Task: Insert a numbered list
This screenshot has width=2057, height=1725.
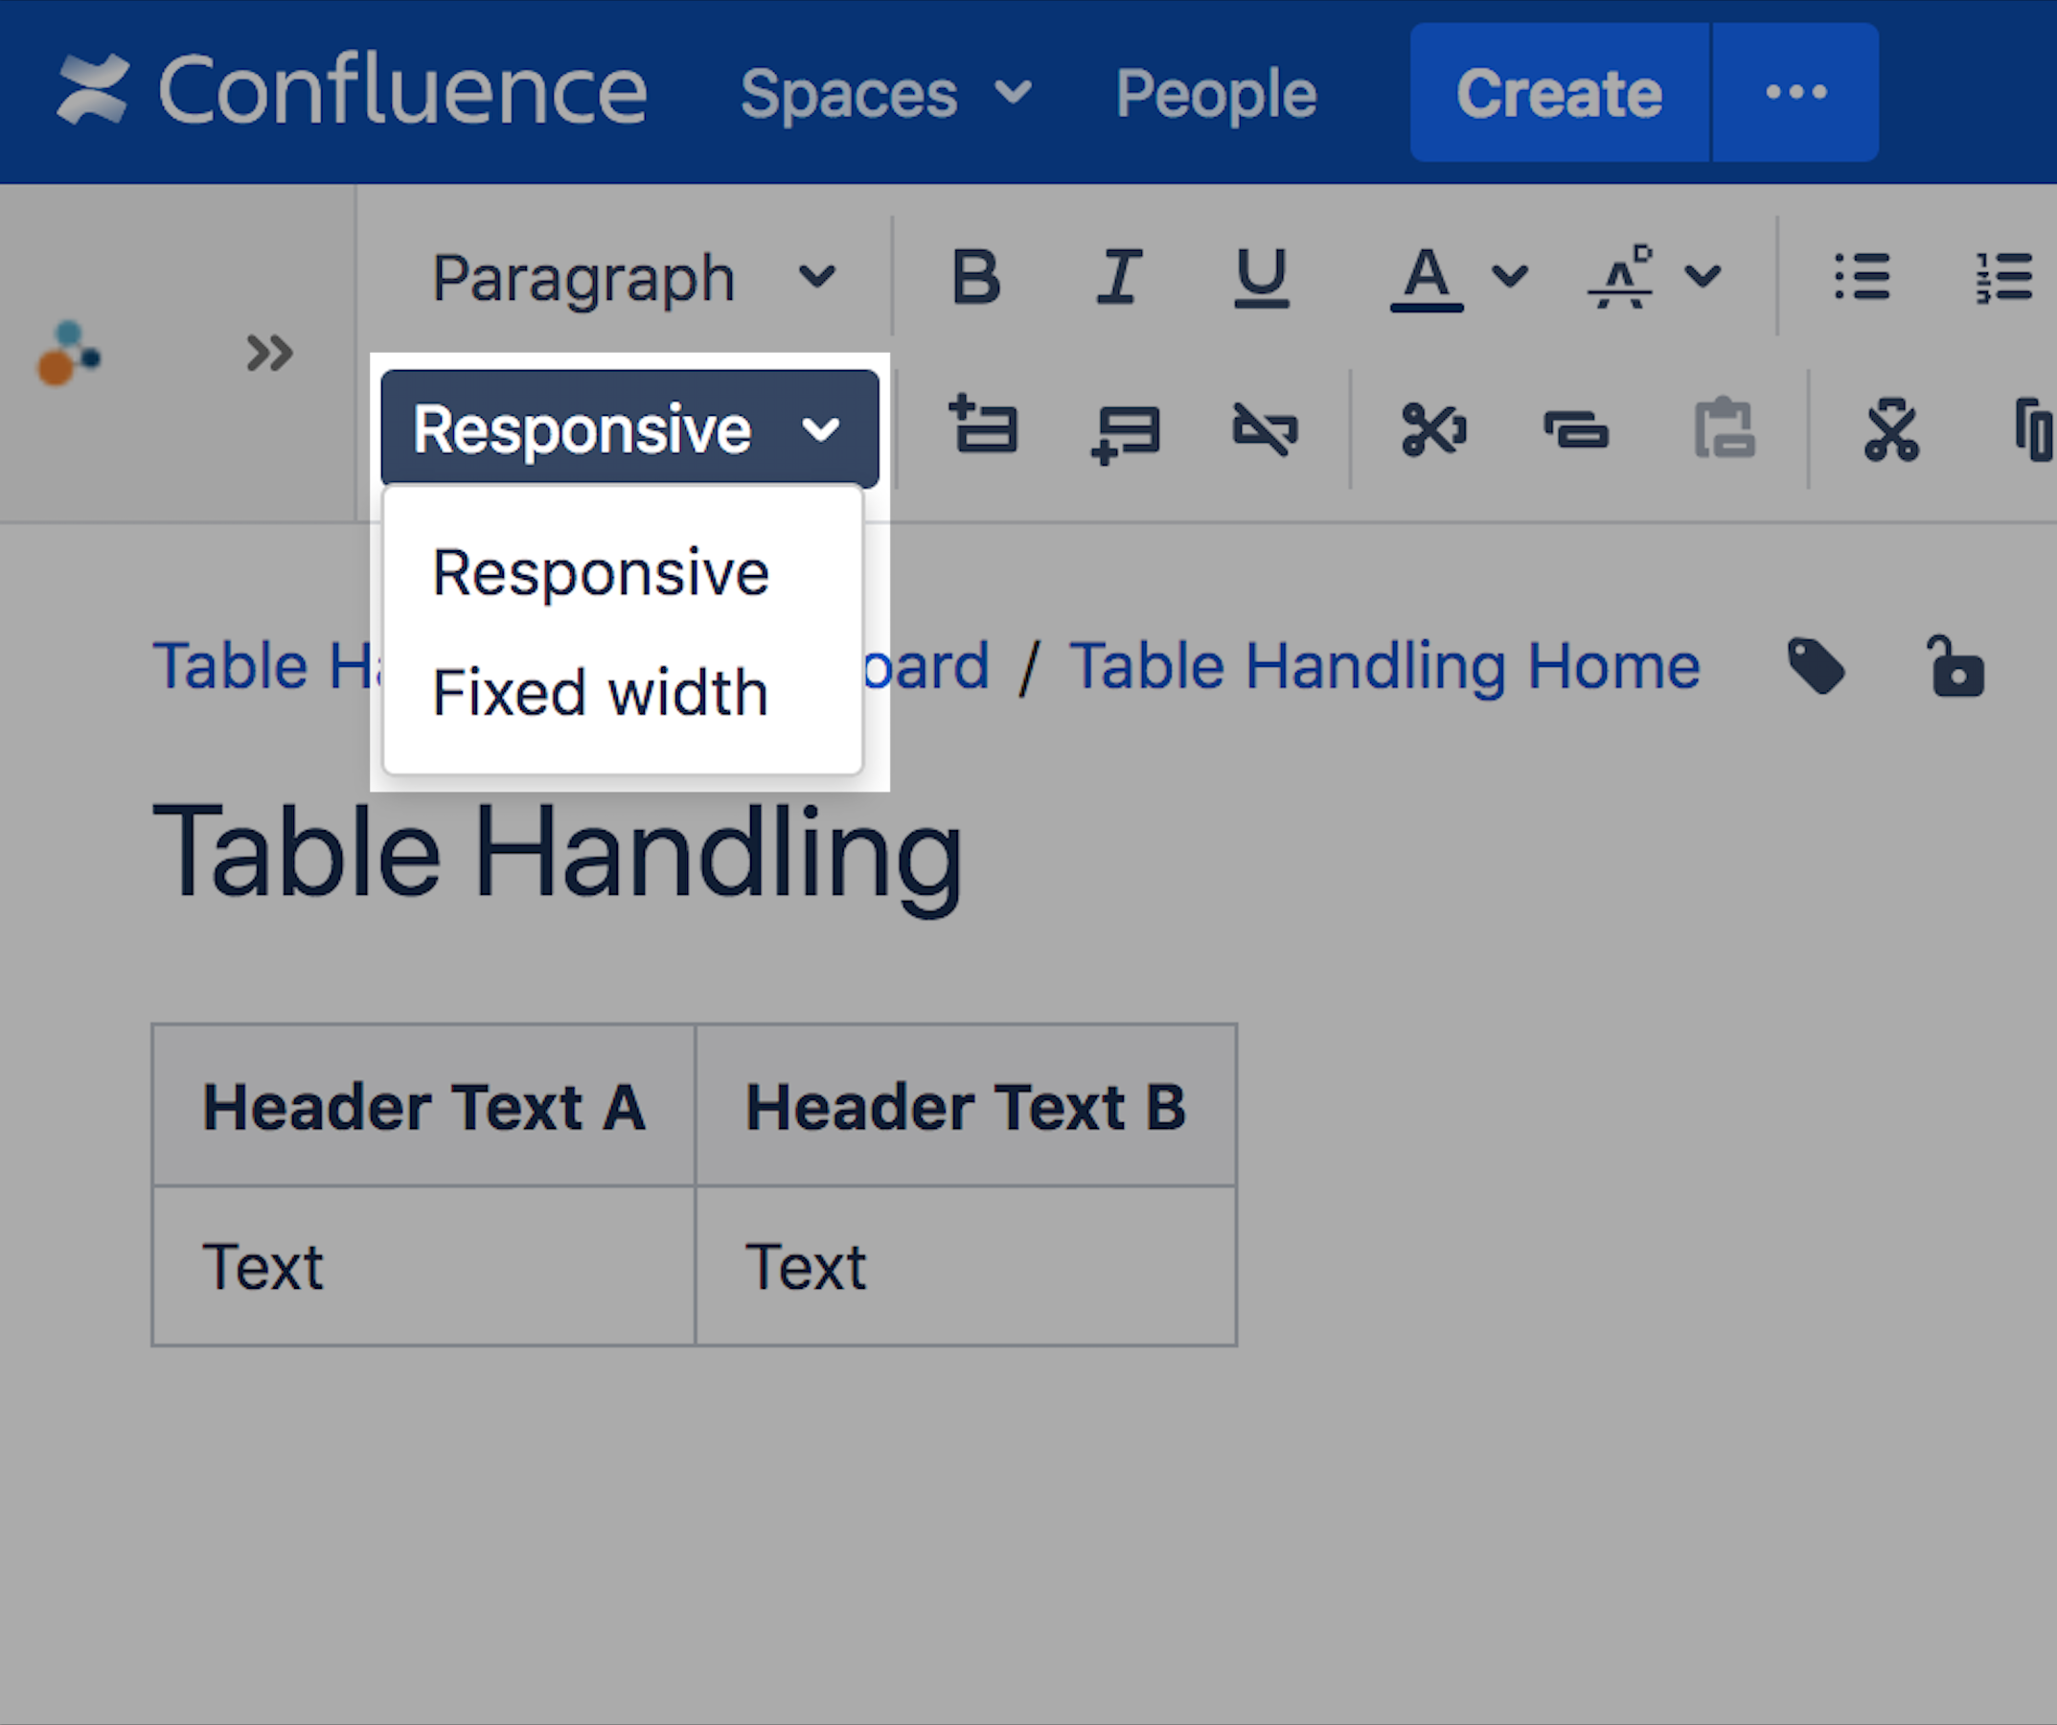Action: point(2004,277)
